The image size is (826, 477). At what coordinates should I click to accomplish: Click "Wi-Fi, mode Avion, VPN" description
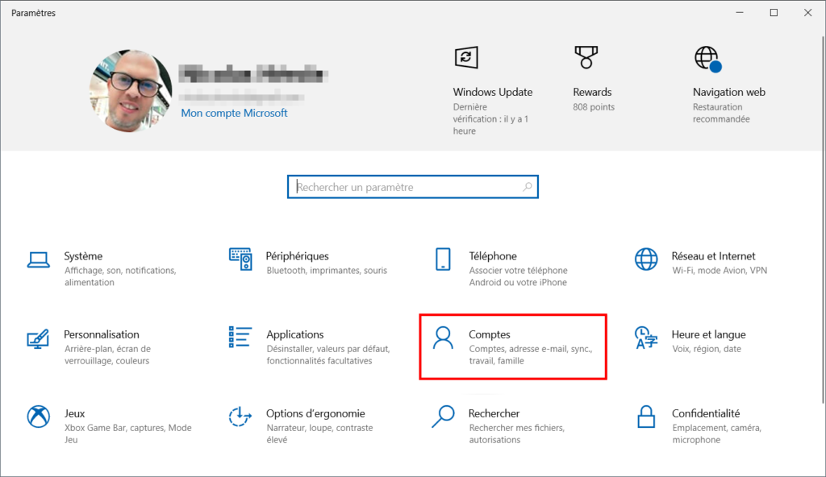pyautogui.click(x=720, y=271)
